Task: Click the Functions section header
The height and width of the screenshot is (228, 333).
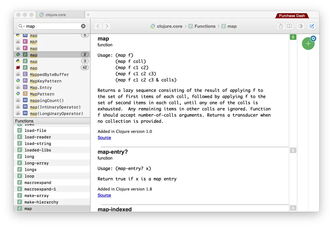Action: click(x=52, y=121)
